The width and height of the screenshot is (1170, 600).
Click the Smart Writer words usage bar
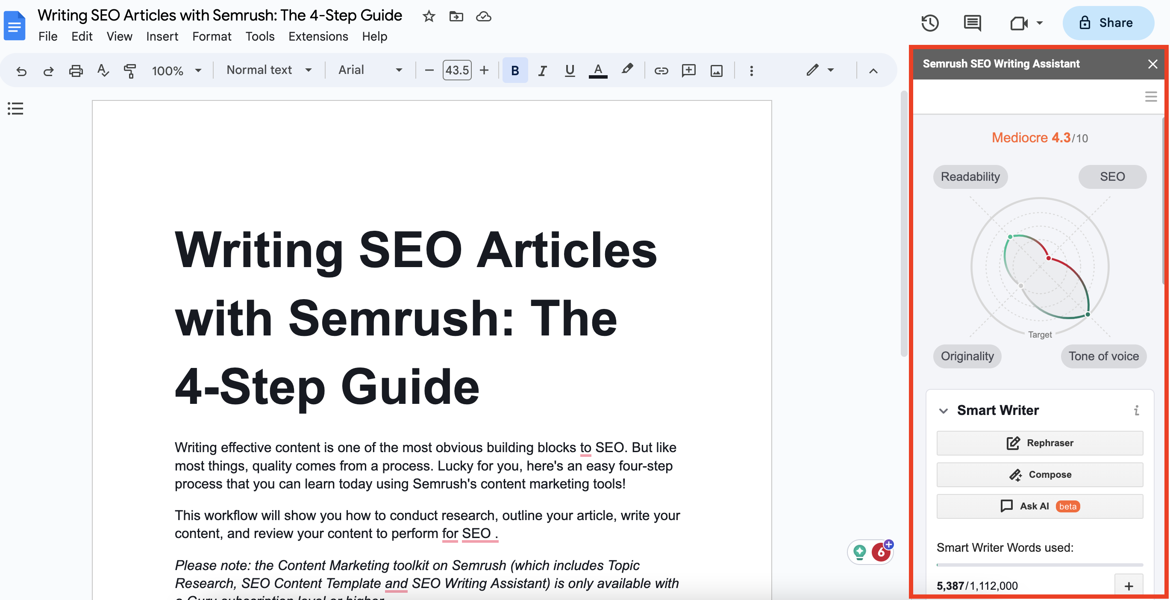[x=1040, y=565]
